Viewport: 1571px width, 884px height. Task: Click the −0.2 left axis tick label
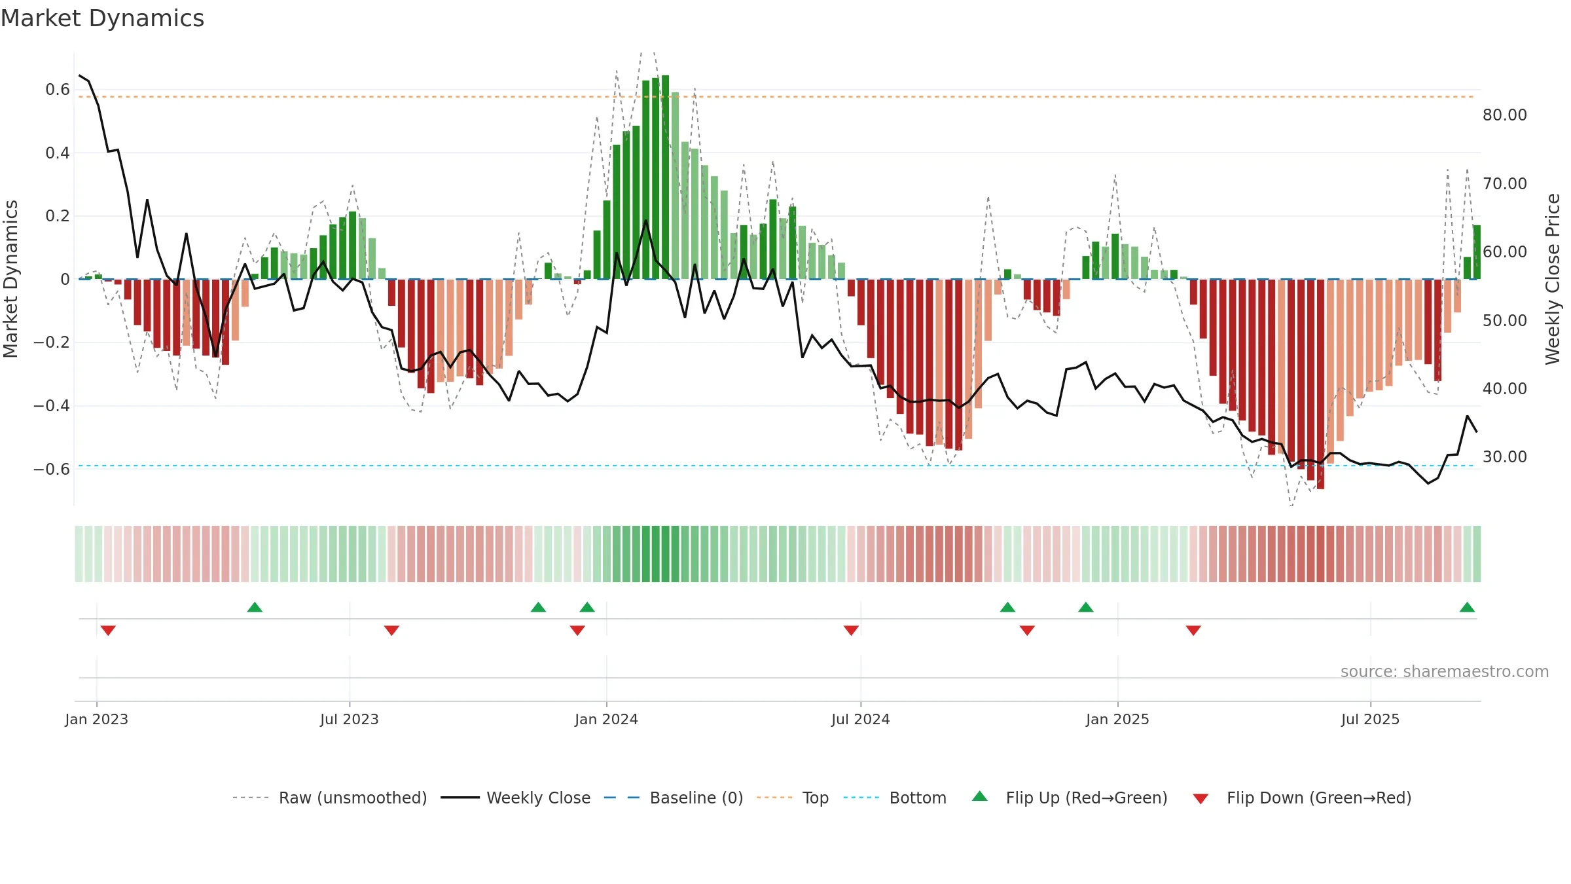click(x=52, y=342)
